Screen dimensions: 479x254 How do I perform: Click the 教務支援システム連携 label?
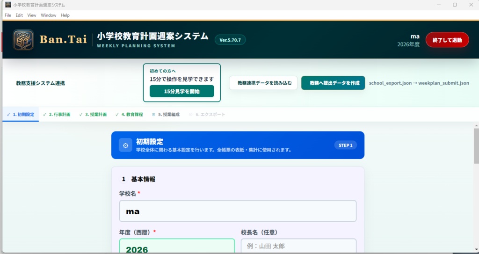41,83
